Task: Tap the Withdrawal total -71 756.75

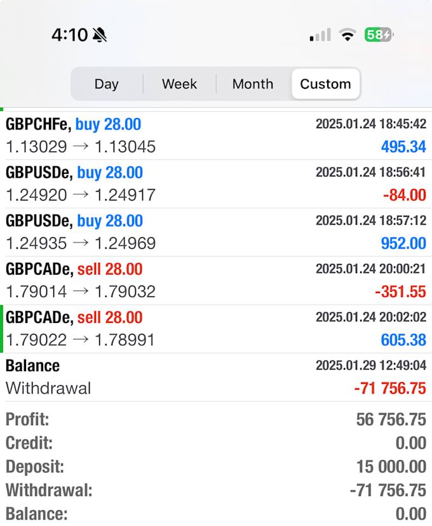Action: pos(216,490)
